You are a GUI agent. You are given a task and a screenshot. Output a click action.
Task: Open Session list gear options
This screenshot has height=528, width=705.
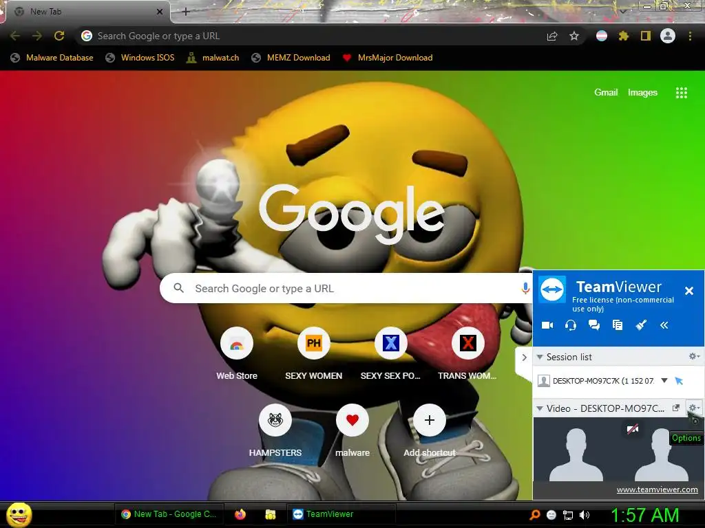[x=694, y=357]
